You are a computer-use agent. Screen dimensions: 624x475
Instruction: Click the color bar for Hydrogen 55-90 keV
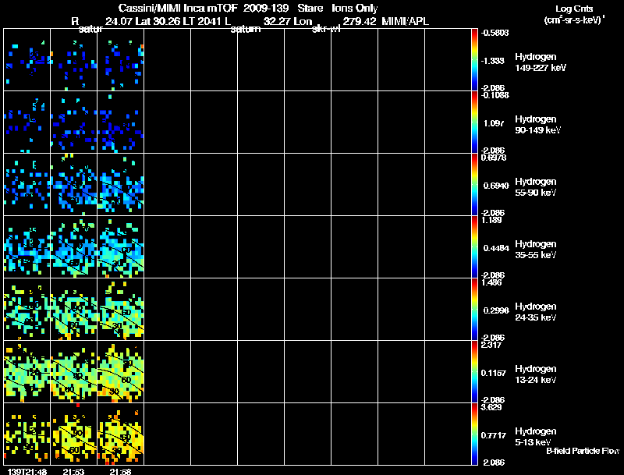(x=476, y=185)
